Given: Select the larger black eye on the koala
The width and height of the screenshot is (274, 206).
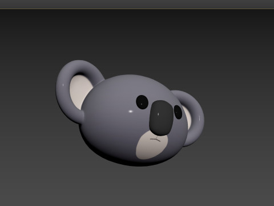Looking at the screenshot, I should [142, 102].
